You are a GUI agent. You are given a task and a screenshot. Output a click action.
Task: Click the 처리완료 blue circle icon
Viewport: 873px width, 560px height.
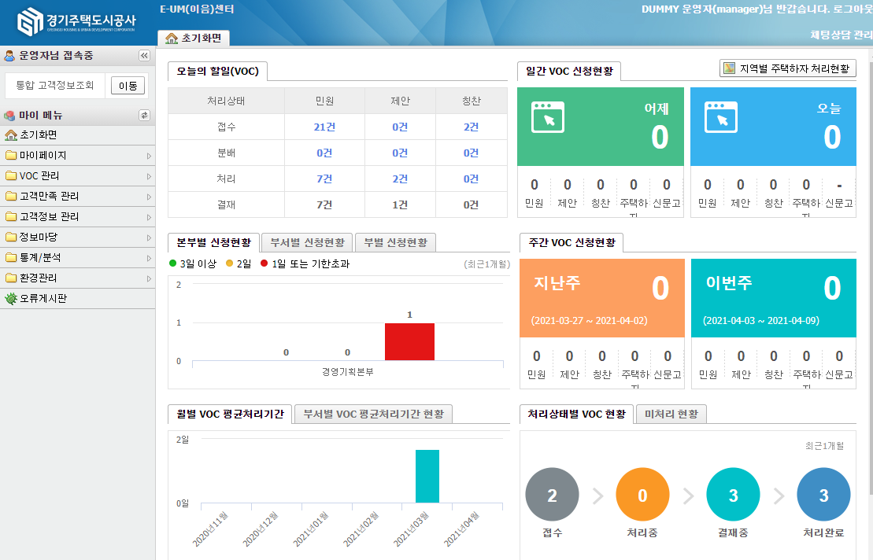coord(823,496)
